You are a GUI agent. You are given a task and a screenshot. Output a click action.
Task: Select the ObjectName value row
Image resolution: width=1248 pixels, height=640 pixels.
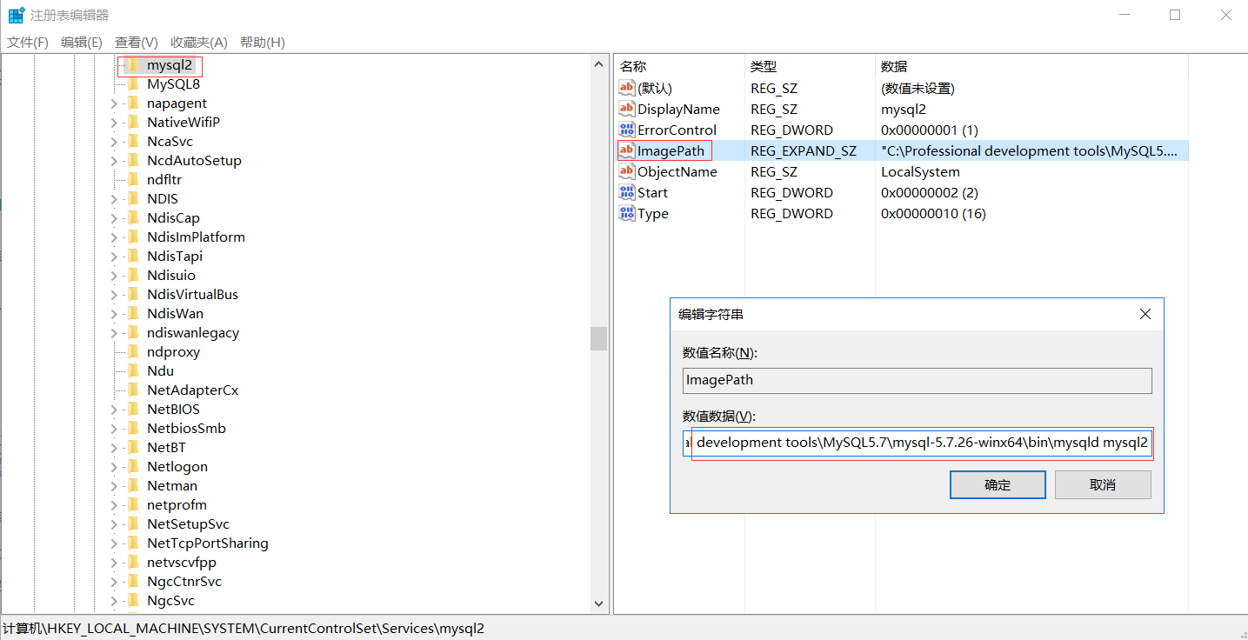click(x=902, y=171)
